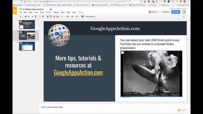The image size is (203, 114).
Task: Expand the Line tool dropdown arrow
Action: tap(64, 17)
